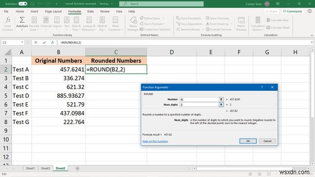Click the title bar Search box

tap(161, 4)
